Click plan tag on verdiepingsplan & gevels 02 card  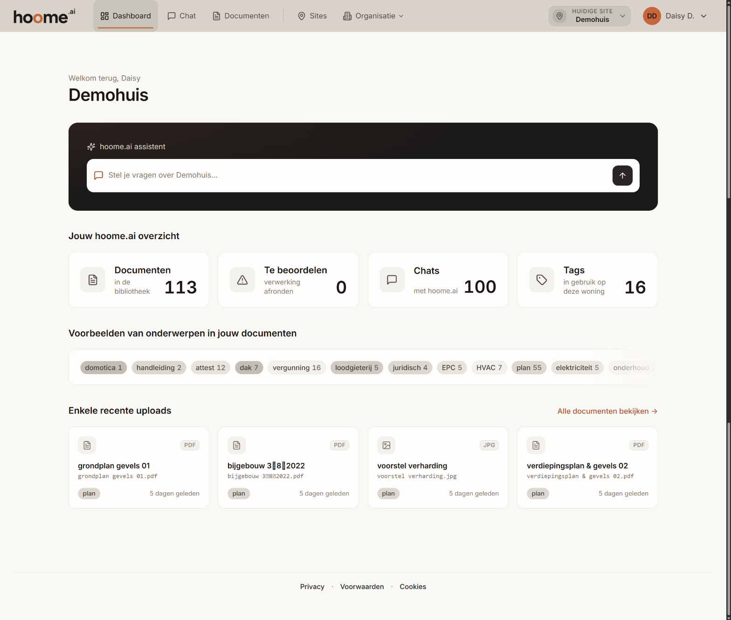(538, 494)
